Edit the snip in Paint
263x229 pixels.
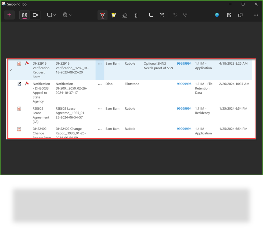pyautogui.click(x=217, y=15)
